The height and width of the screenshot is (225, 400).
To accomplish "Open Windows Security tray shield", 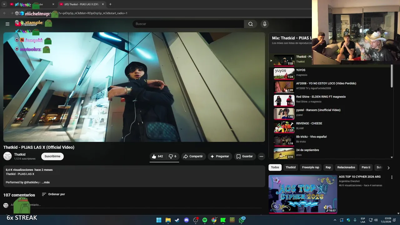I will point(348,220).
